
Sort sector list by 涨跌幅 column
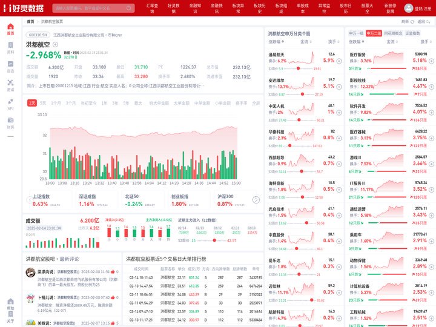357,42
